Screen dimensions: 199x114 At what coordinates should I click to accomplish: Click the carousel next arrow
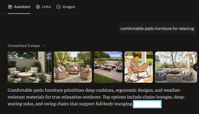pos(196,67)
